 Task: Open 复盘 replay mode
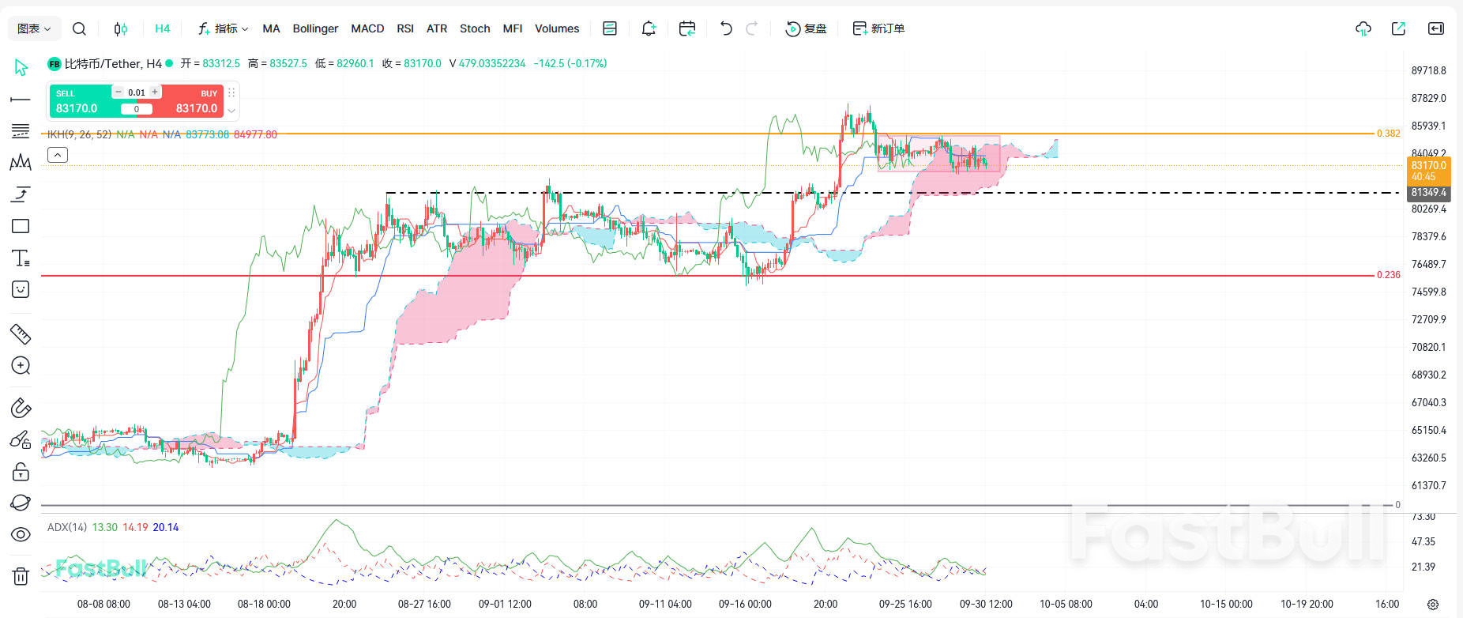pyautogui.click(x=806, y=28)
